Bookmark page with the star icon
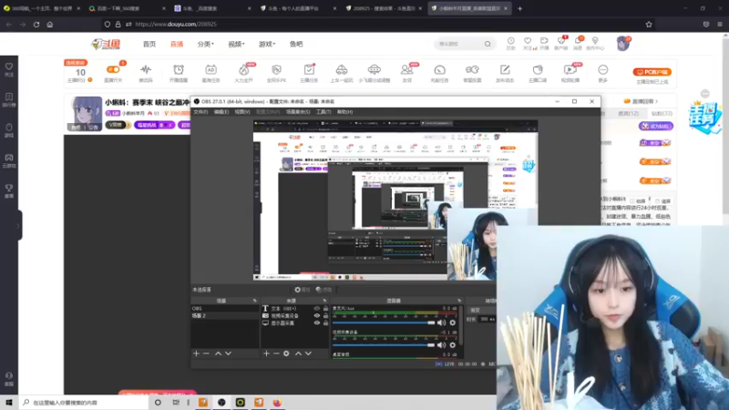Screen dimensions: 729x410 649,25
